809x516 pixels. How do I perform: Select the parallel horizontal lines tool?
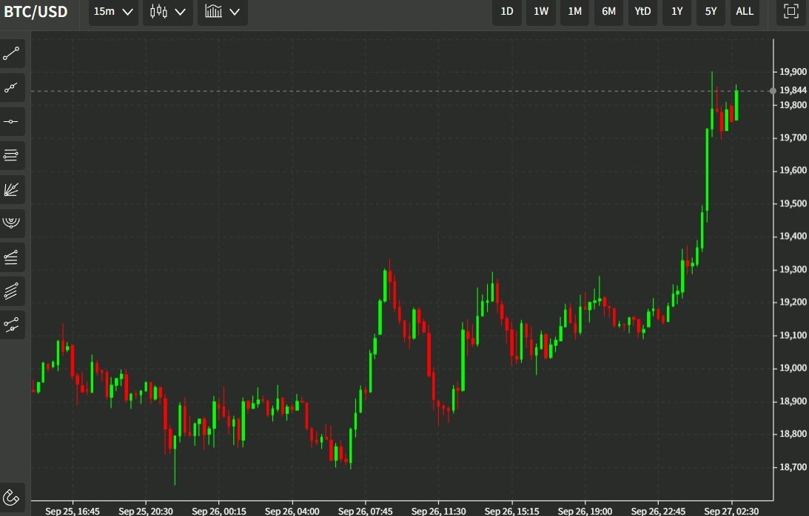coord(11,155)
